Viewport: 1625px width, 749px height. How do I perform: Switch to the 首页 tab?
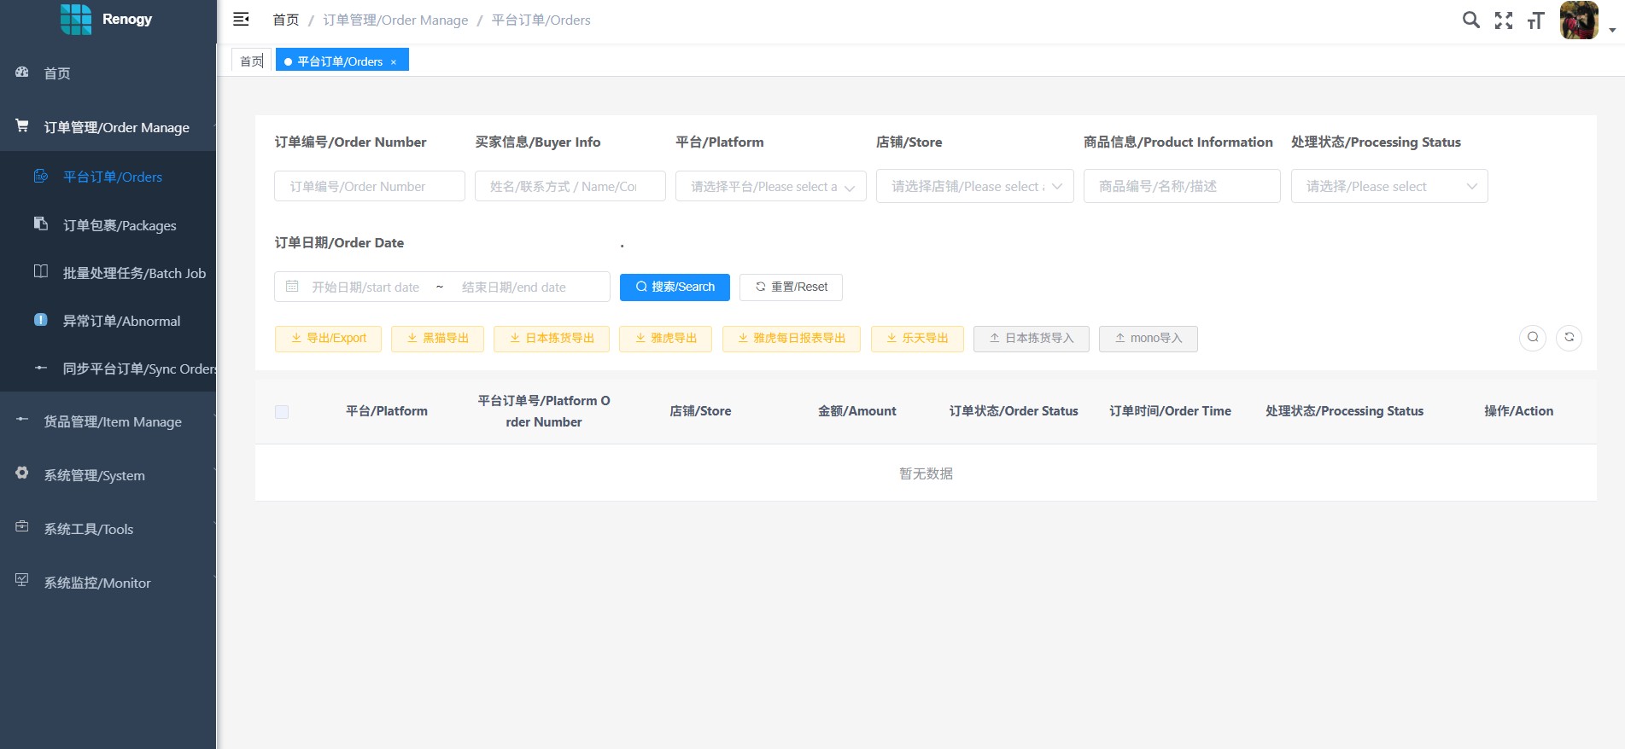(251, 61)
